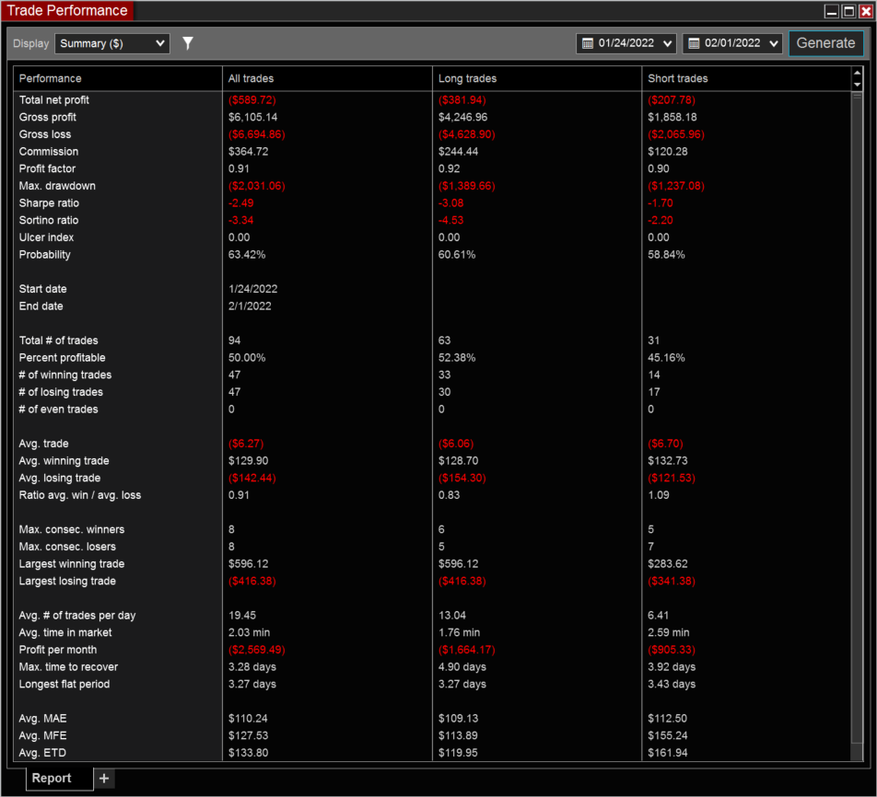Viewport: 877px width, 797px height.
Task: Select the Commission row label
Action: (49, 152)
